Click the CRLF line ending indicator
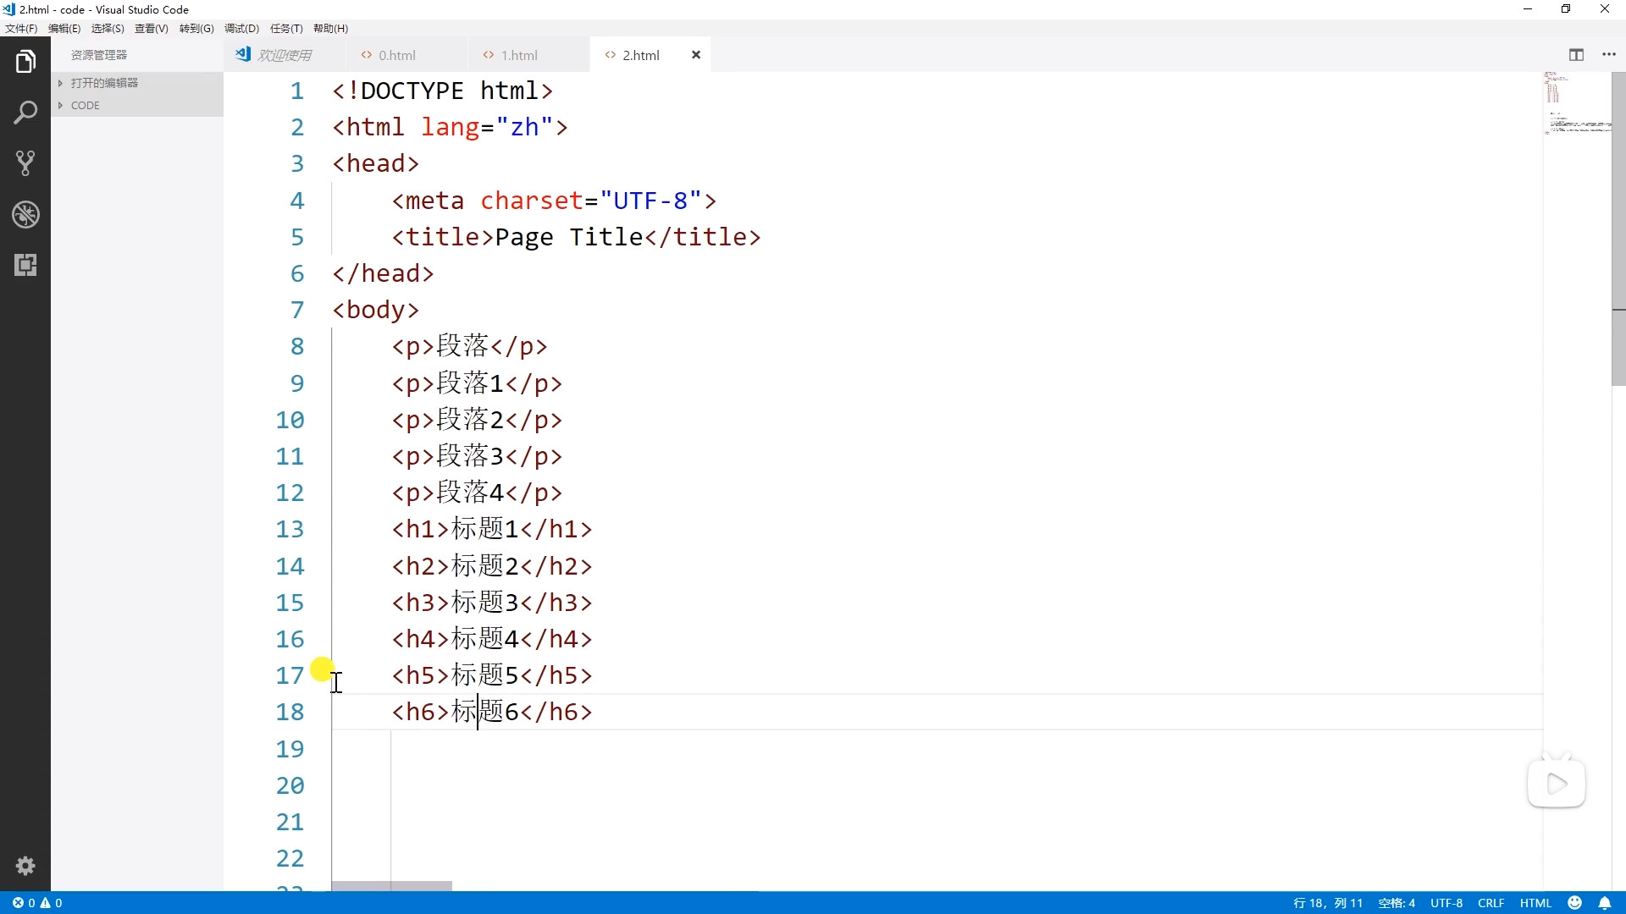1626x914 pixels. [1490, 903]
